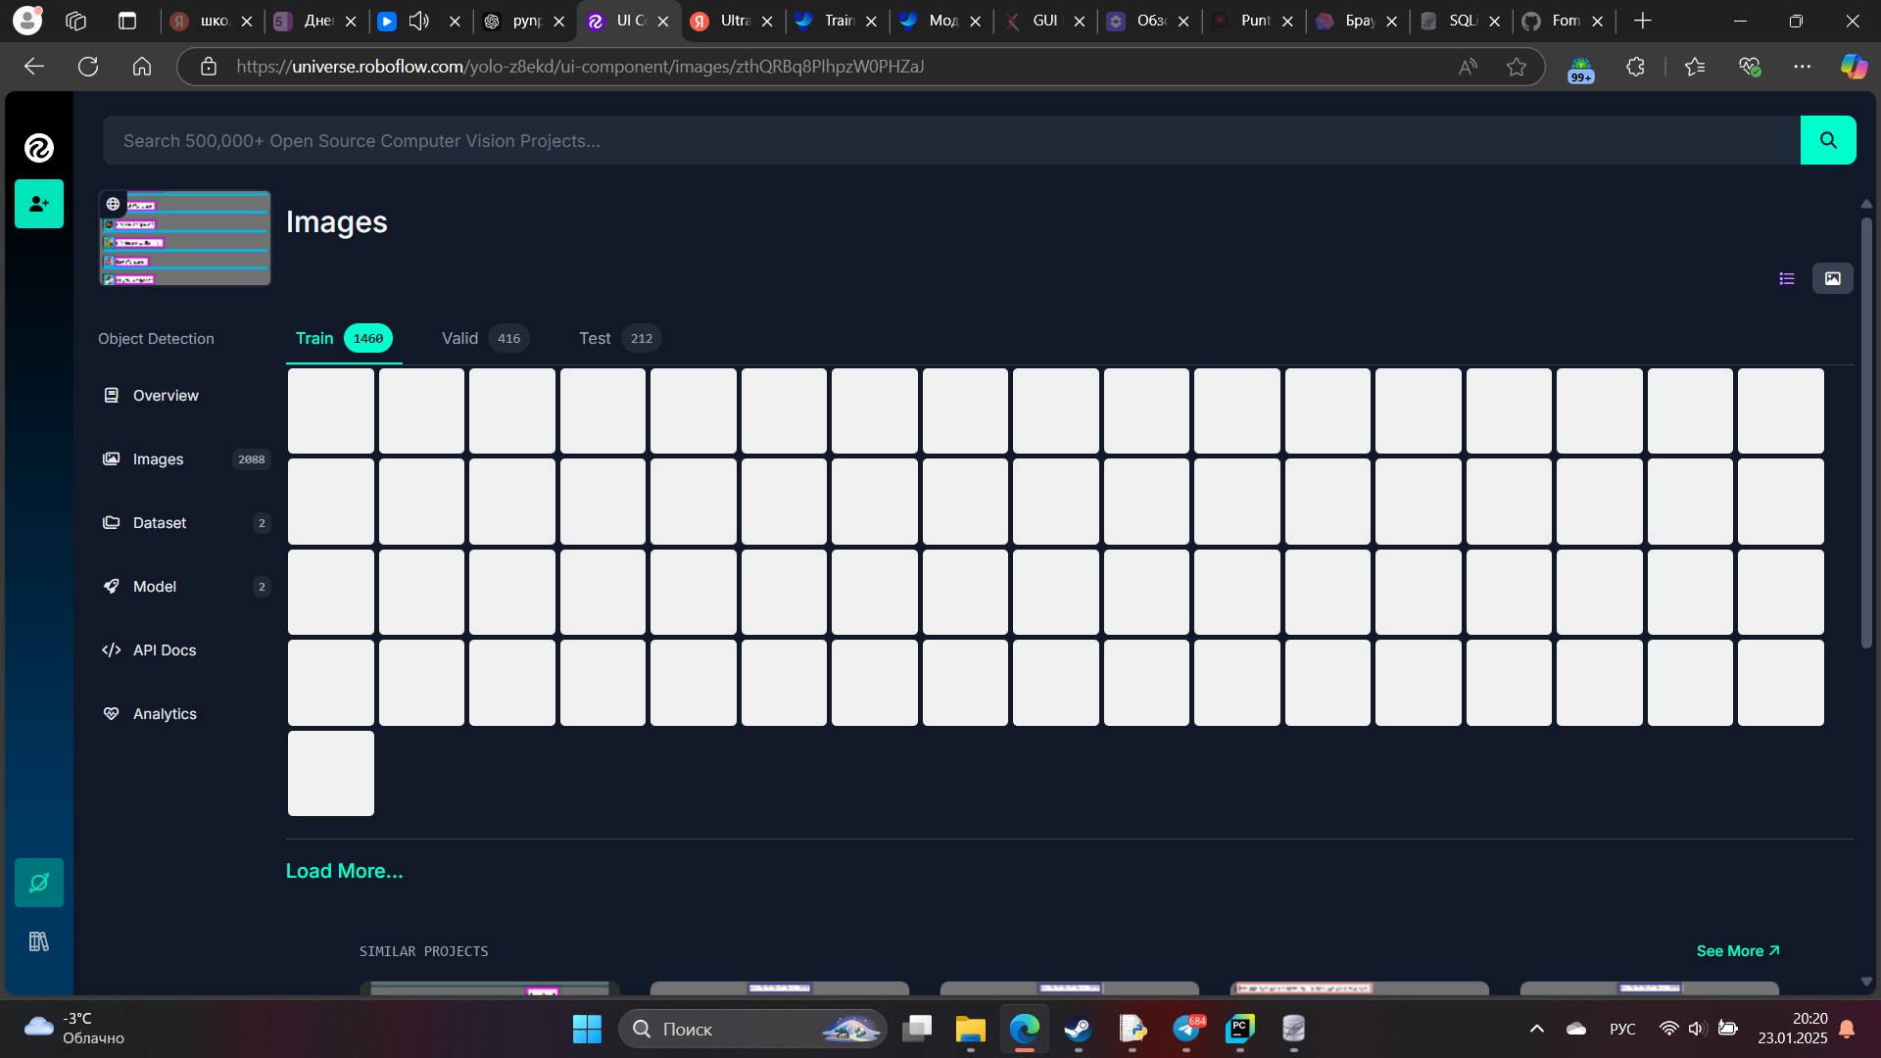Open API Docs code icon
The image size is (1881, 1058).
[111, 649]
